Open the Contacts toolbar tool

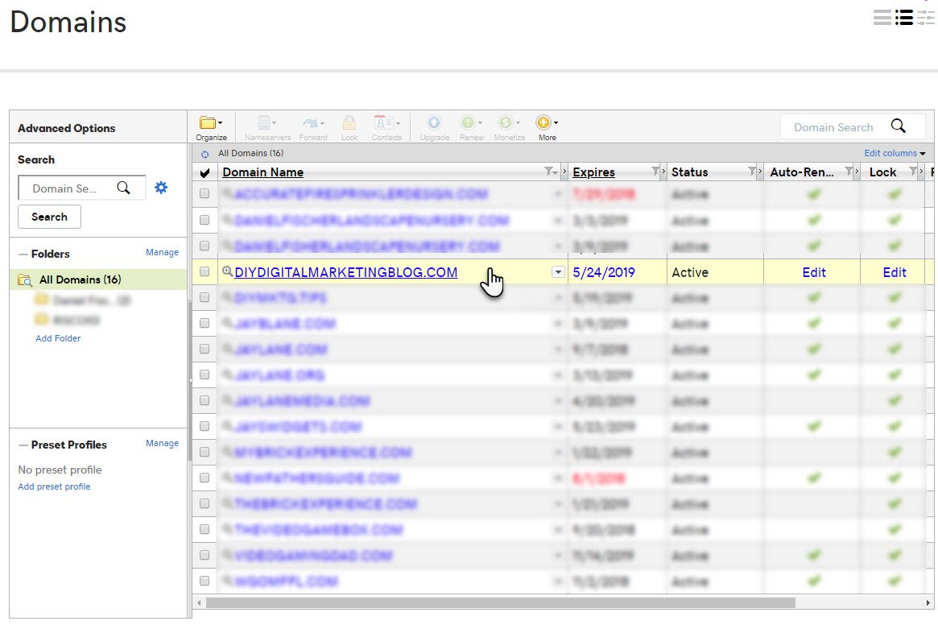(386, 128)
